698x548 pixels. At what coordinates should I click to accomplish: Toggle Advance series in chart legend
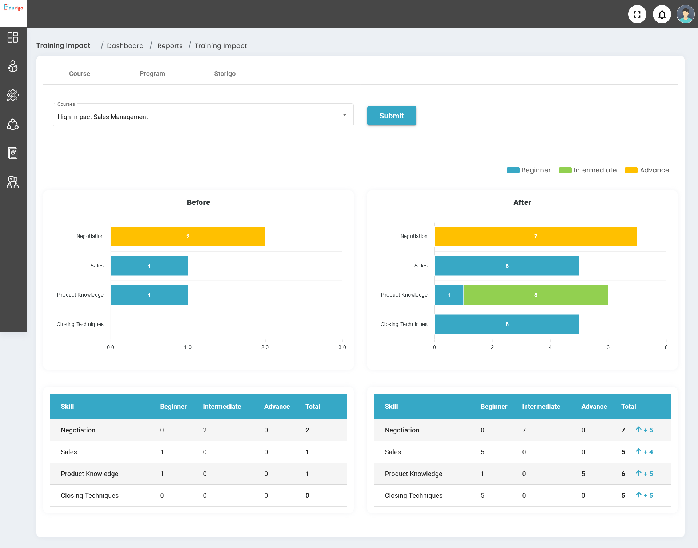(647, 170)
